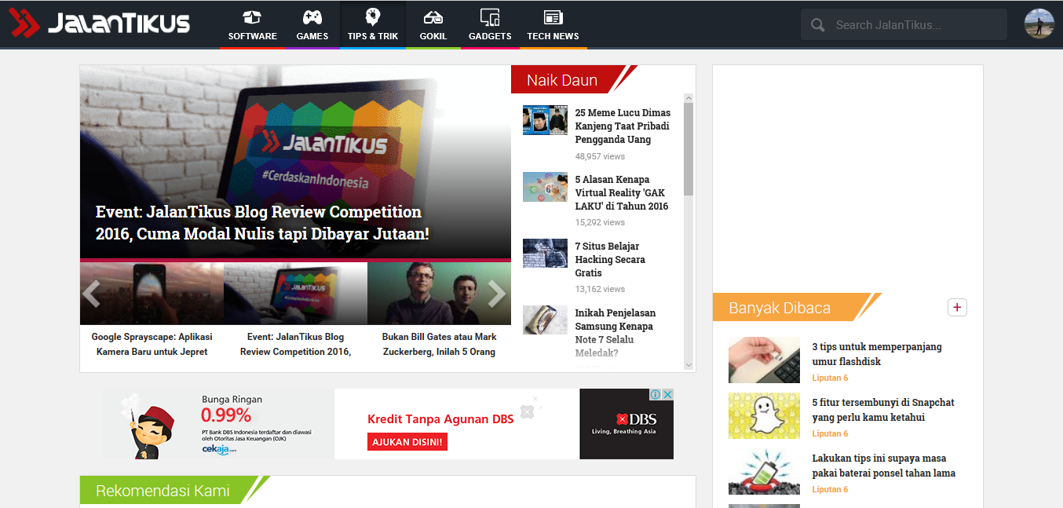The width and height of the screenshot is (1063, 508).
Task: Select the GAMES menu label
Action: pyautogui.click(x=312, y=36)
